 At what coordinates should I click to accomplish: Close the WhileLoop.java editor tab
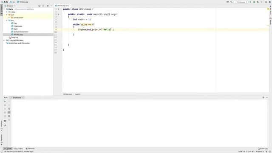[70, 6]
